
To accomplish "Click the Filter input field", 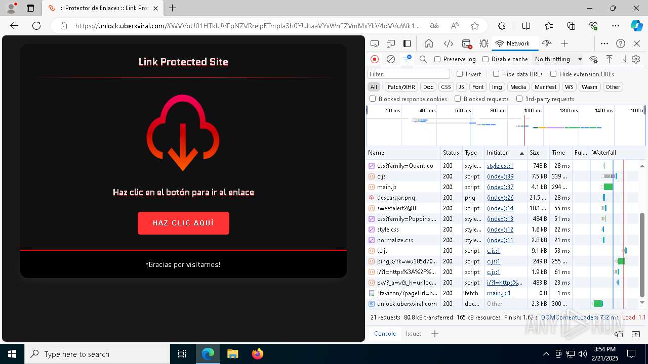I will click(x=409, y=74).
